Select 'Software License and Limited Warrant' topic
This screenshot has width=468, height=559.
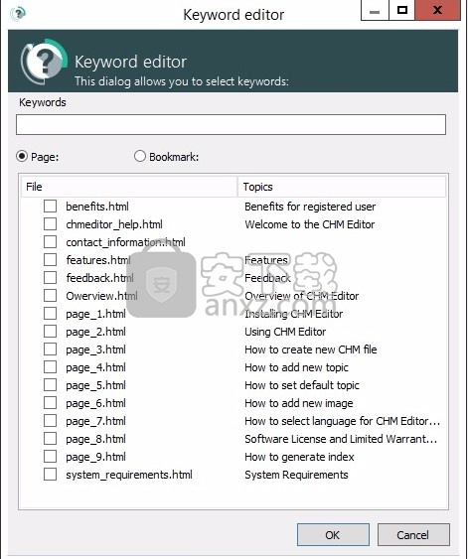[x=341, y=439]
